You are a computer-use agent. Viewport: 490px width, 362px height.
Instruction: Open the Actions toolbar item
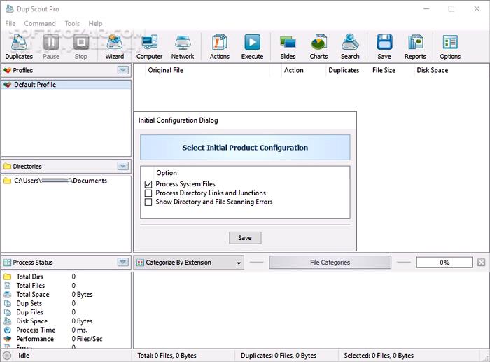pyautogui.click(x=219, y=42)
